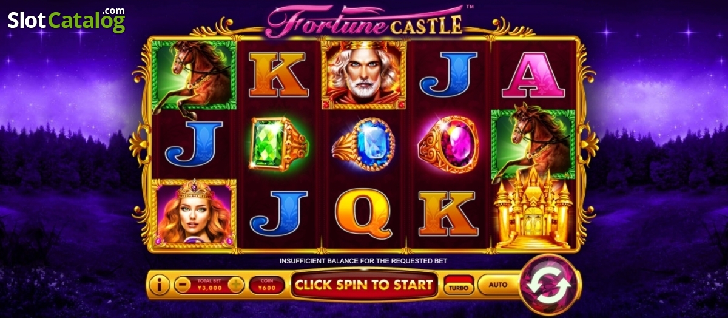Increase total bet with the plus button
Screen dimensions: 728x318
coord(236,284)
